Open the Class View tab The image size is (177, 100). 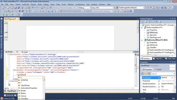tap(170, 59)
